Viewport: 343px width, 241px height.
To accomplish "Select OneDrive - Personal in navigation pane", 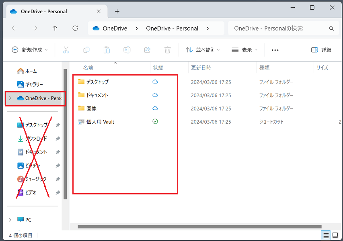I will click(39, 98).
